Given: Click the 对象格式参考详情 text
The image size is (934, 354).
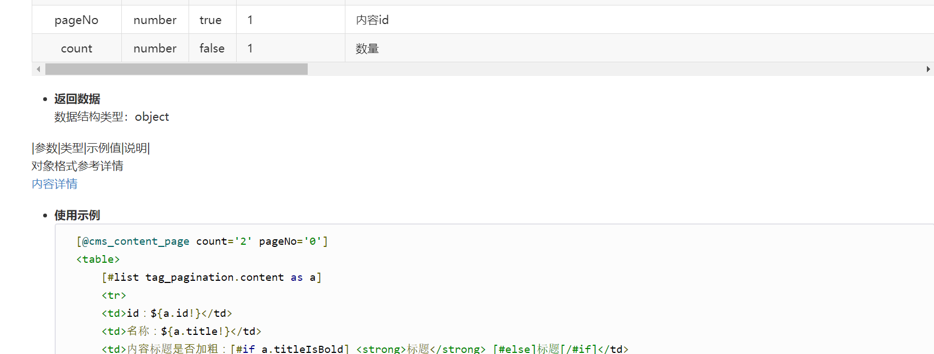Looking at the screenshot, I should coord(78,166).
